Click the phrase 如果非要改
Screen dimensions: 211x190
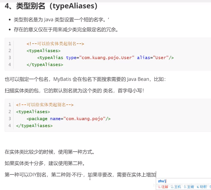pyautogui.click(x=100, y=175)
